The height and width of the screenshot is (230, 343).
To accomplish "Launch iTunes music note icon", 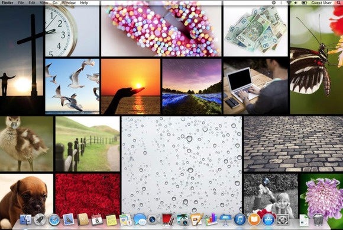I will click(x=240, y=220).
